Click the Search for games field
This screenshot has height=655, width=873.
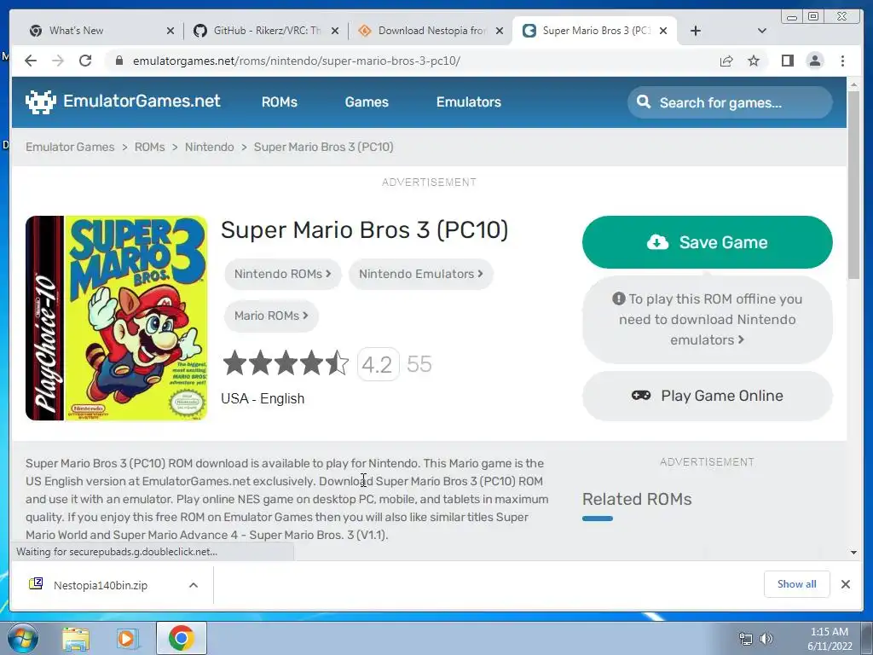(x=730, y=102)
